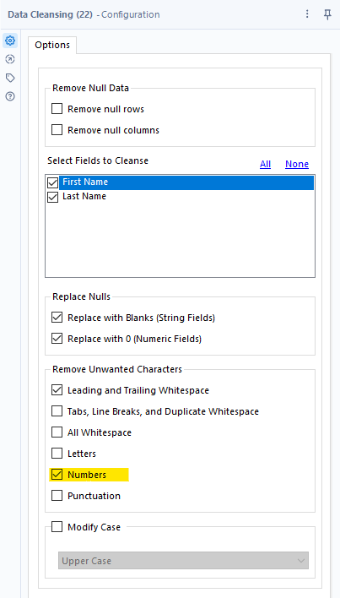Image resolution: width=340 pixels, height=598 pixels.
Task: Open the three-dot options menu
Action: coord(307,14)
